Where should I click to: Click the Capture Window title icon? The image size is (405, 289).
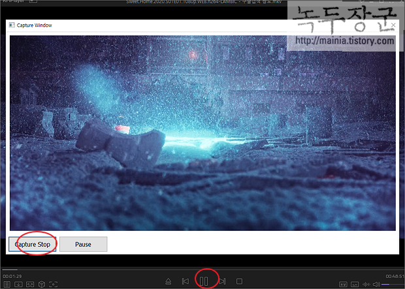click(12, 25)
